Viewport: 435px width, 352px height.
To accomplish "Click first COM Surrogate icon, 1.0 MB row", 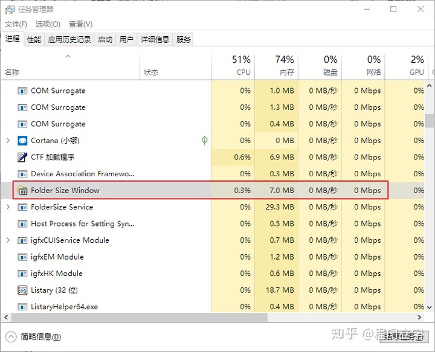I will click(x=22, y=91).
